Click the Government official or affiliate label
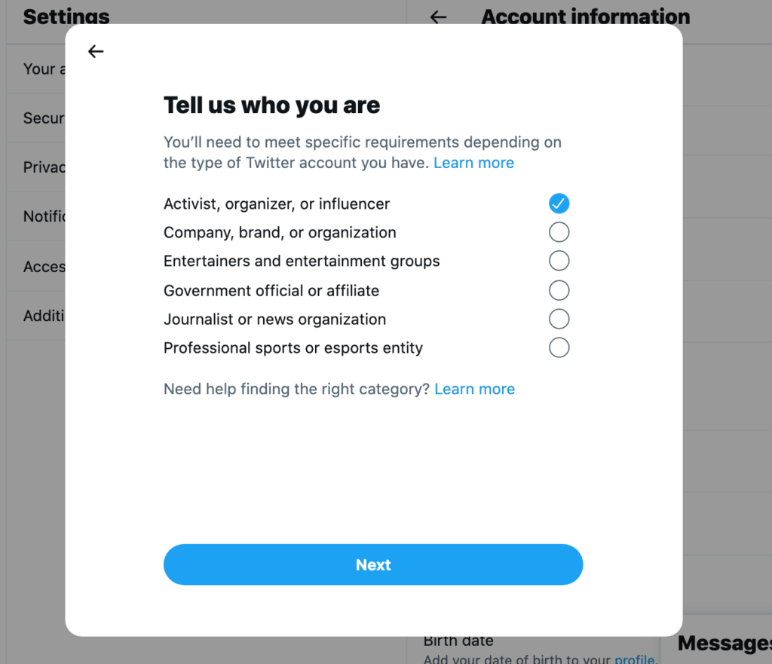 (271, 290)
